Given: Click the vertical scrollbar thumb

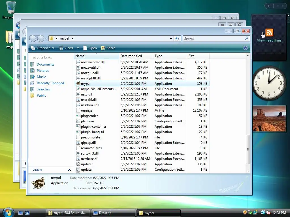Looking at the screenshot, I should pyautogui.click(x=248, y=149).
